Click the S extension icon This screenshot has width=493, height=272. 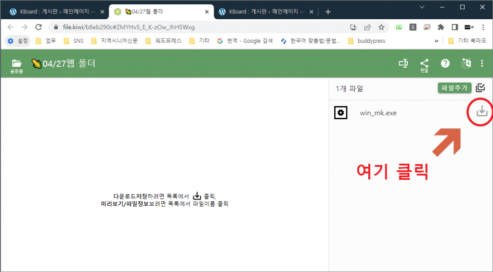(413, 27)
